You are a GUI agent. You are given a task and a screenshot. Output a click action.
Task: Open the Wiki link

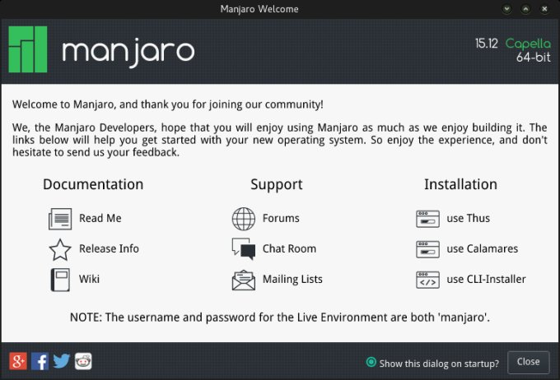point(89,279)
